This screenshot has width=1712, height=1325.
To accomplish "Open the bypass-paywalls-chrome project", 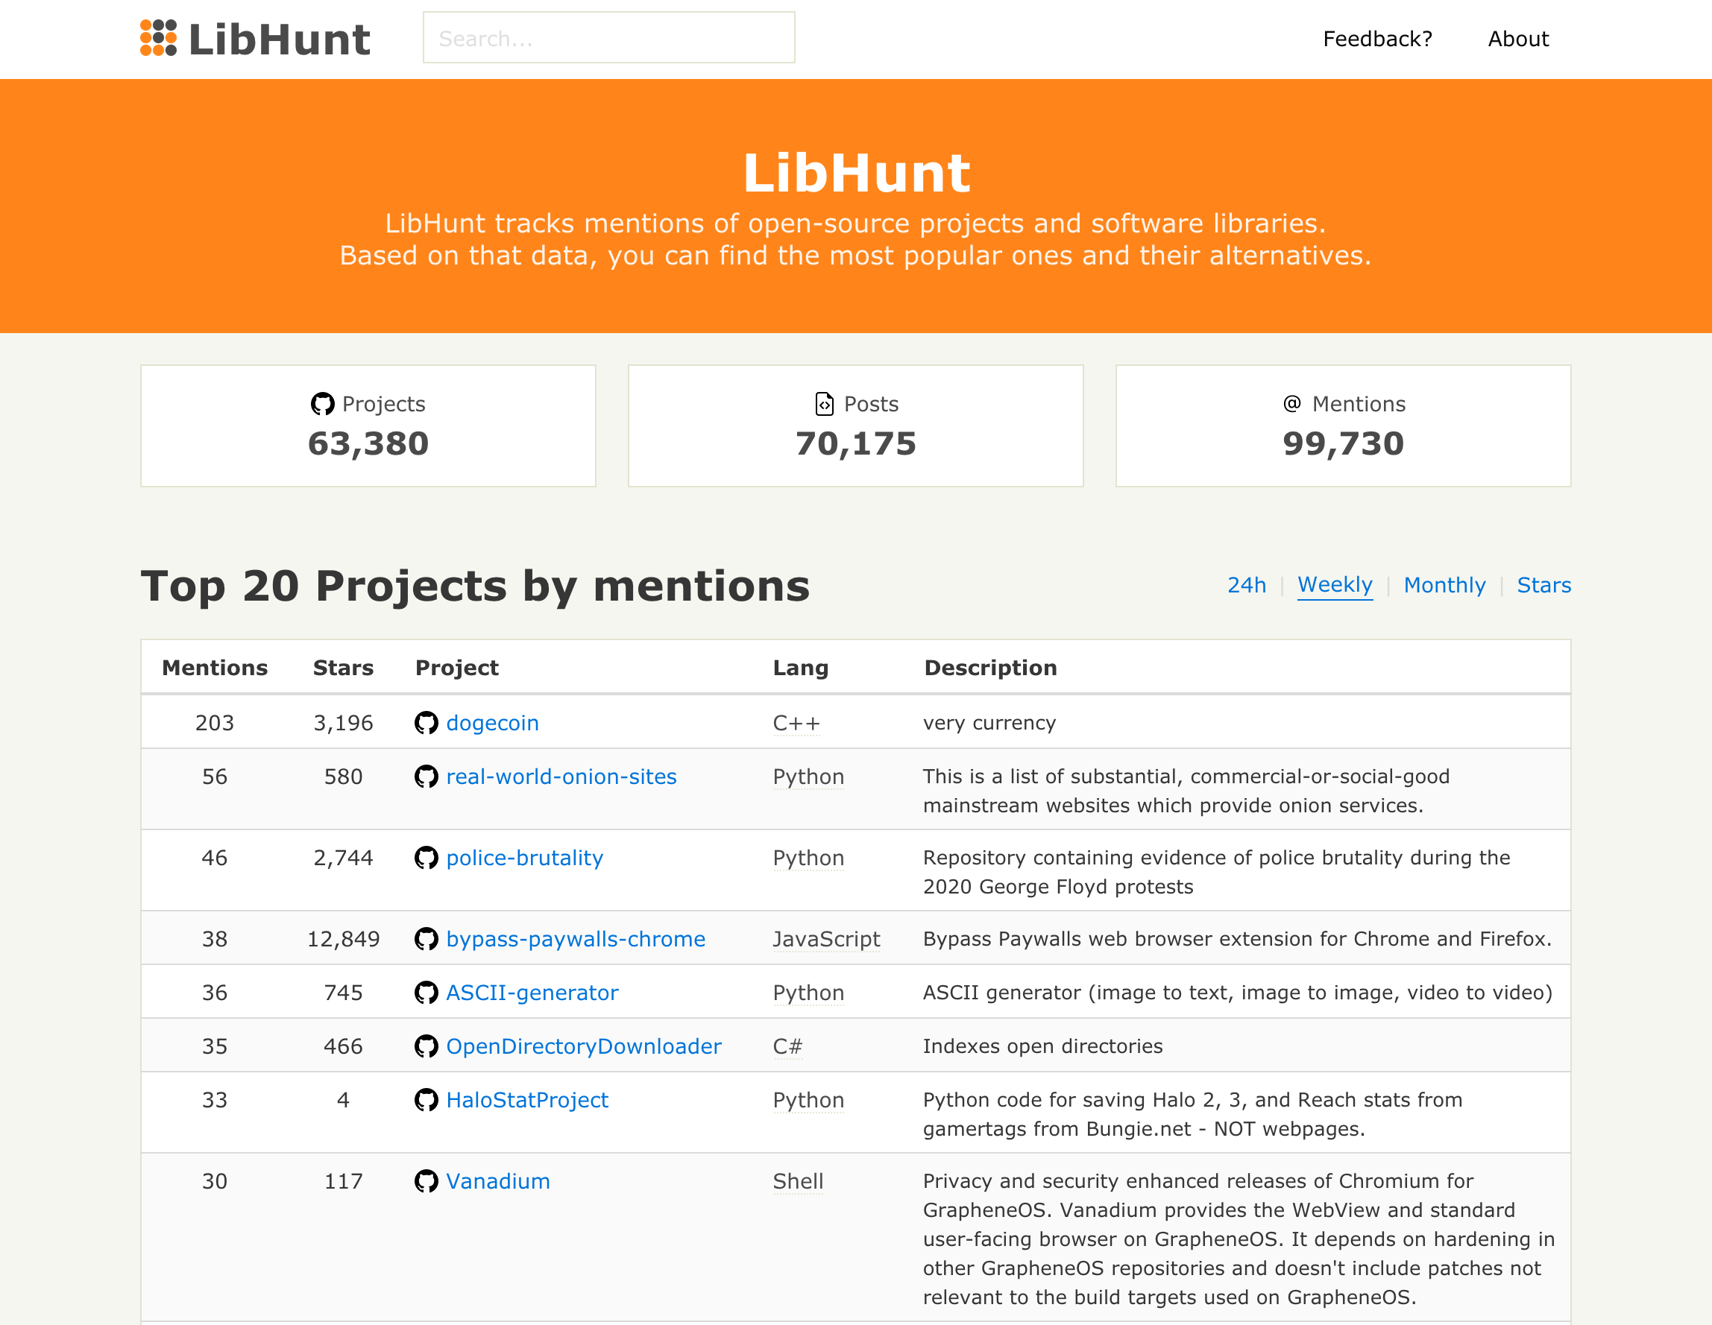I will tap(576, 939).
